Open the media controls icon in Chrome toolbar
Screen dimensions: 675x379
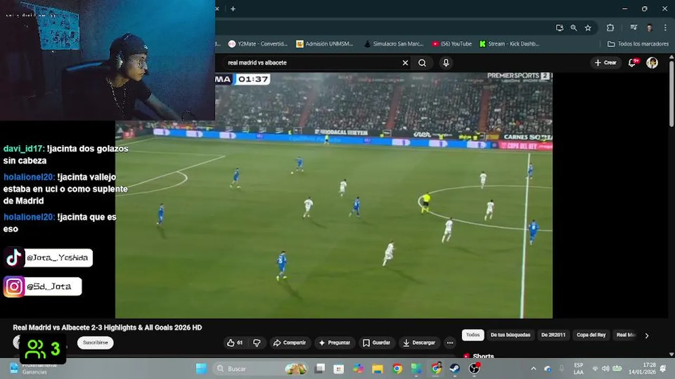[633, 28]
